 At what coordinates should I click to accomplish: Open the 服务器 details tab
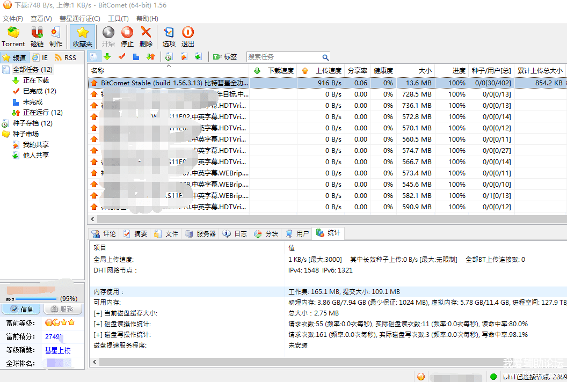click(x=200, y=234)
